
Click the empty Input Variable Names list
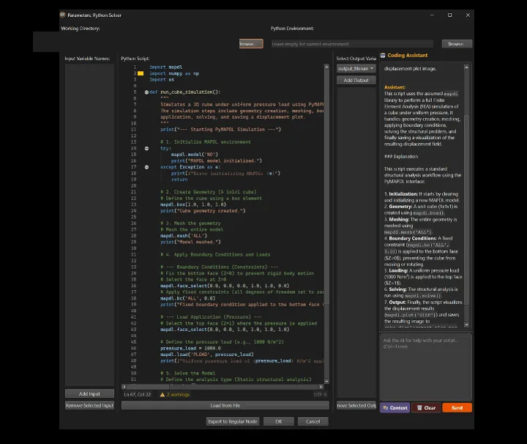click(x=89, y=225)
